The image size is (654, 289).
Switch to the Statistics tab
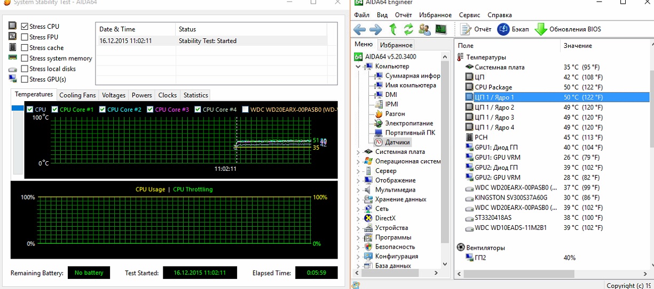click(x=195, y=95)
